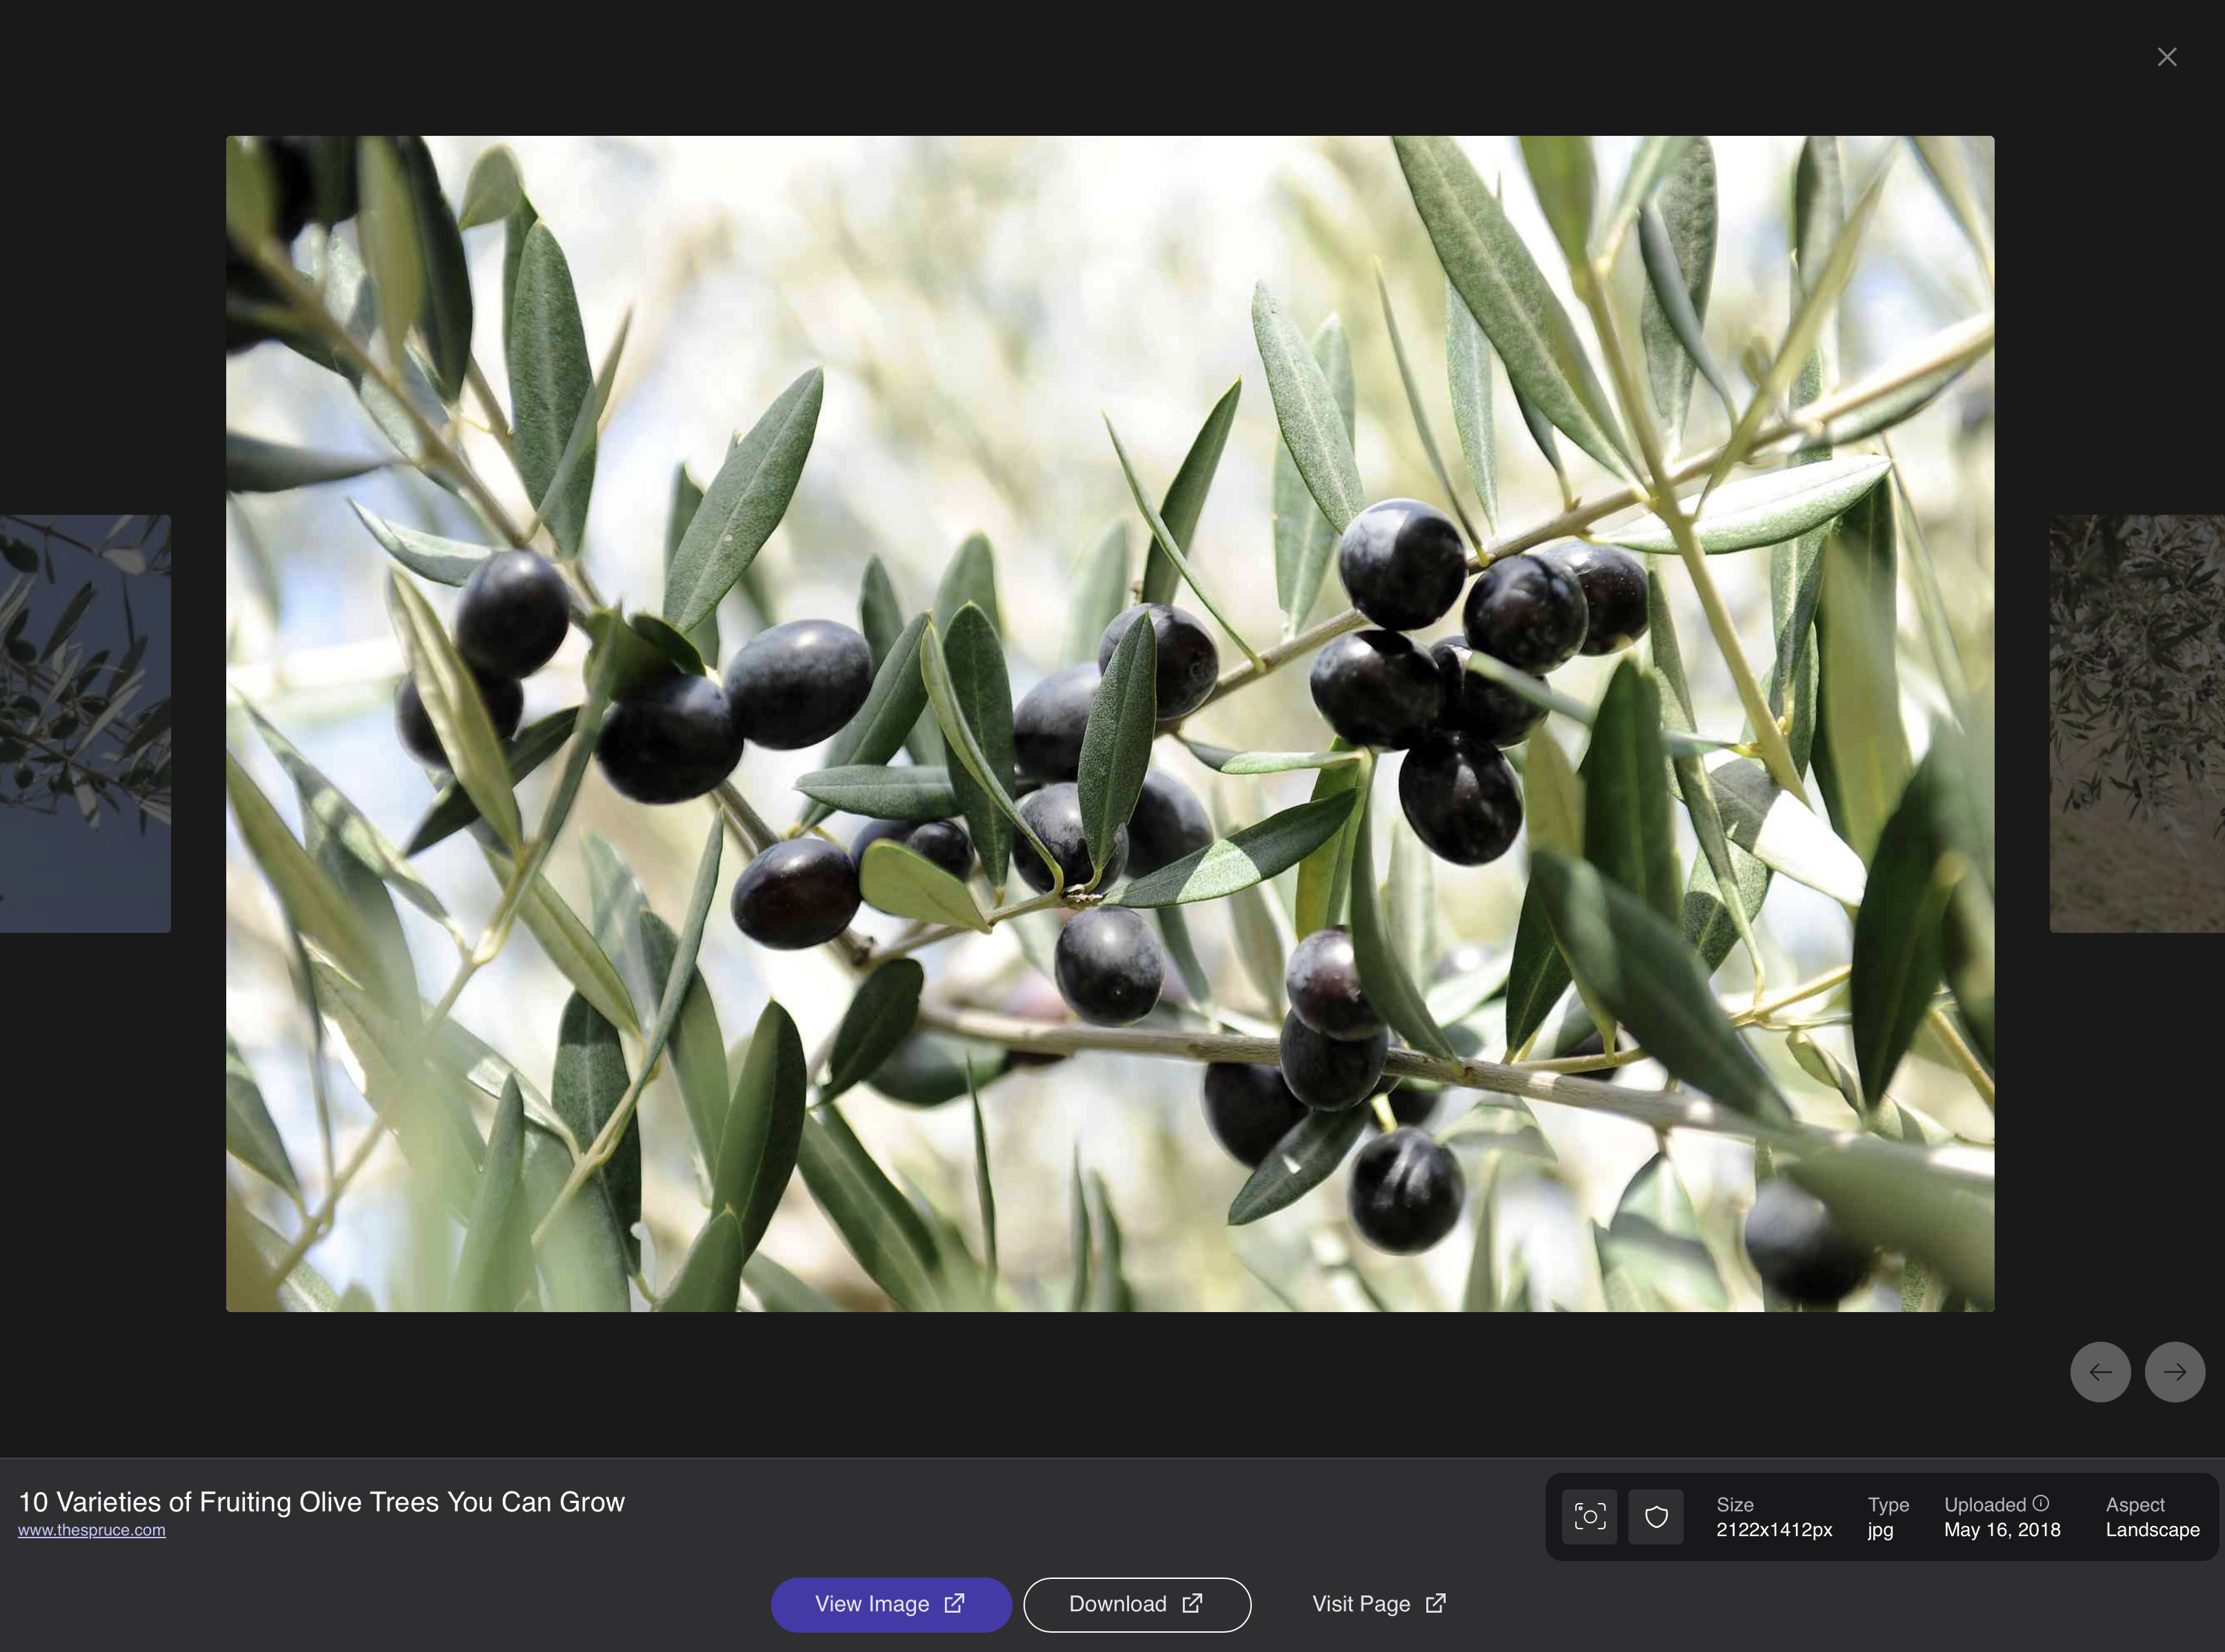Click the Landscape aspect value

(x=2152, y=1530)
